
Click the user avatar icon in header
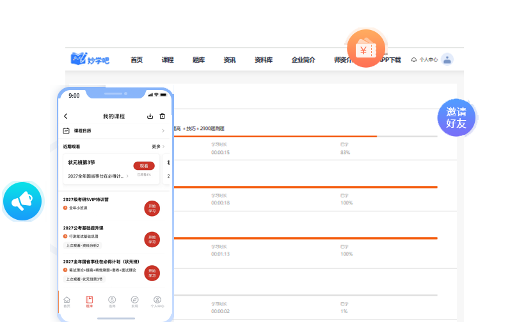447,59
